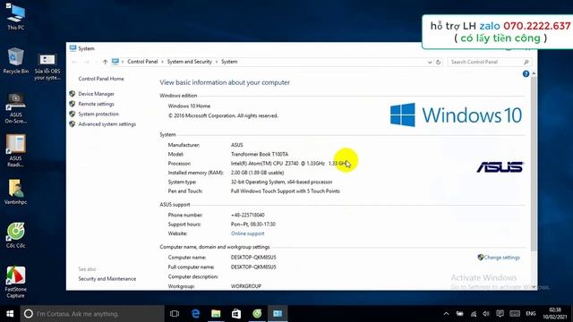The image size is (573, 322).
Task: Launch ASUS On-Screen desktop shortcut
Action: click(16, 108)
